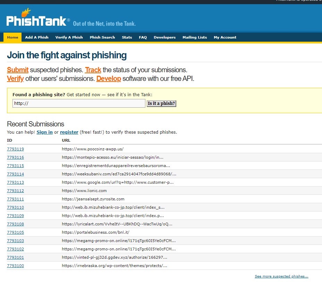
Task: Select the lyricalart.com URL text
Action: (117, 224)
